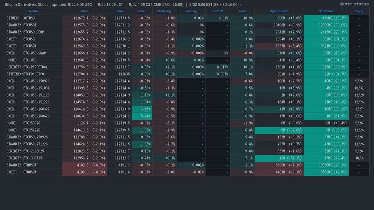
Task: Click the Funding column header
Action: pyautogui.click(x=191, y=11)
